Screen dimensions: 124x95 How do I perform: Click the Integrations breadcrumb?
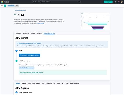click(x=11, y=5)
